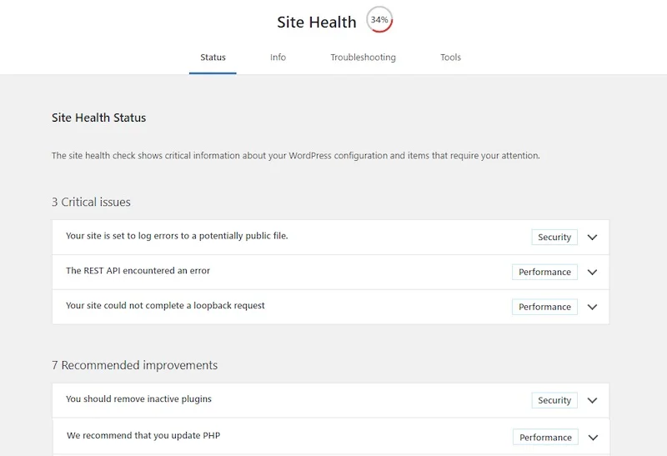667x456 pixels.
Task: Select the Status tab
Action: pyautogui.click(x=213, y=58)
